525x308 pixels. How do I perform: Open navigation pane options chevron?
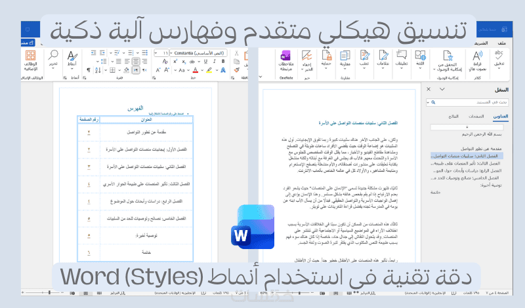[x=442, y=89]
